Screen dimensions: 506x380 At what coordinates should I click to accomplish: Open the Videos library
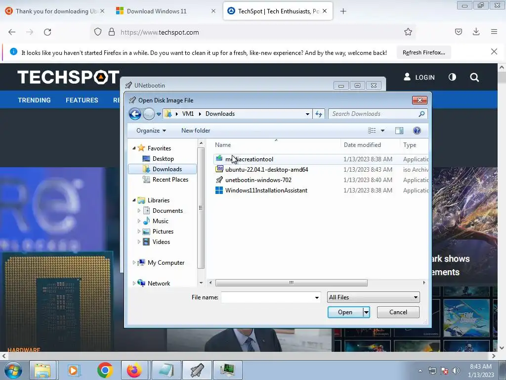161,241
